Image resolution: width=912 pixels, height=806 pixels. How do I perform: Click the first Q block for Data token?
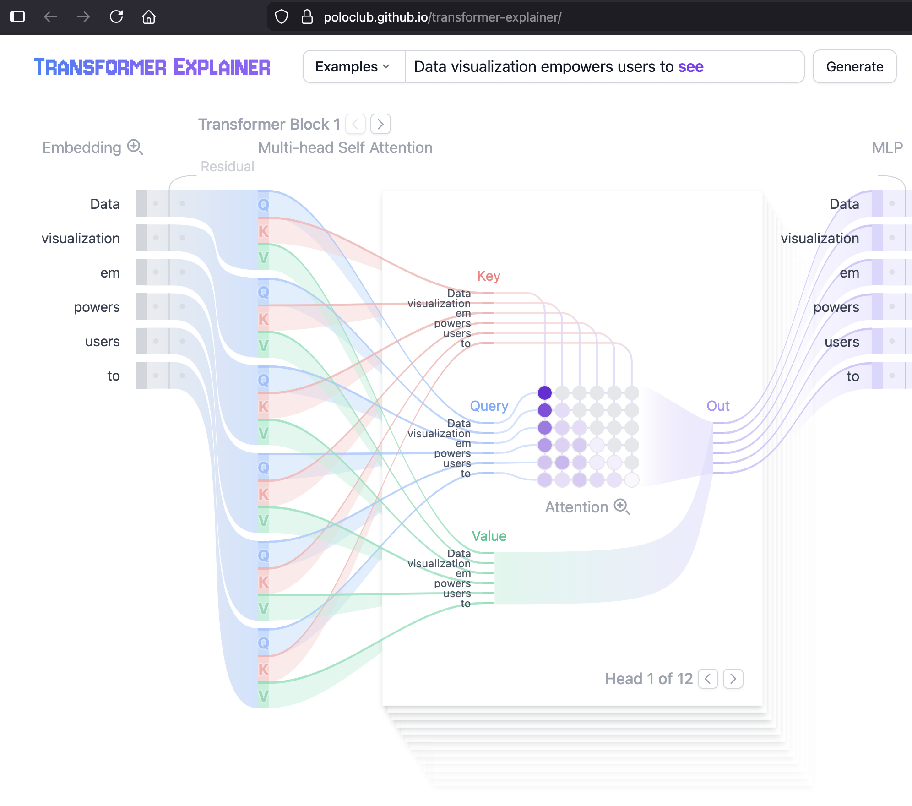pos(263,204)
